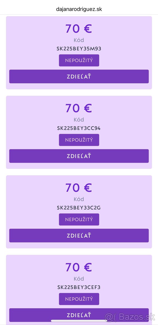Select voucher code SK225BEY3CEF3 text

click(79, 287)
